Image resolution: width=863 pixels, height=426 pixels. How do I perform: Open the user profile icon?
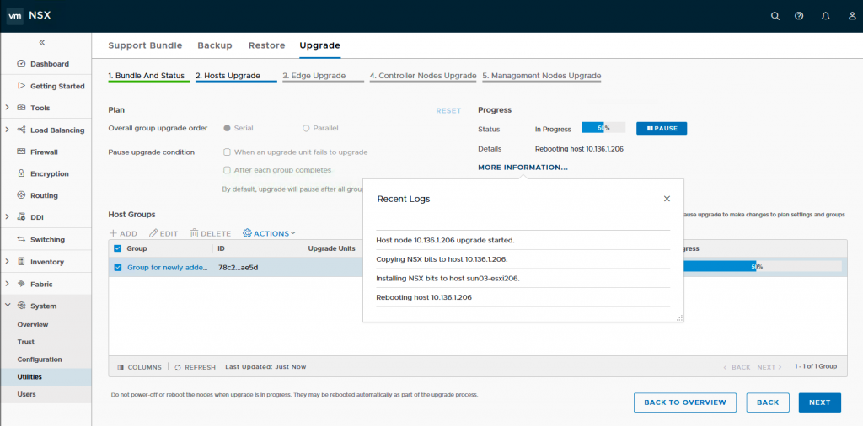coord(852,16)
